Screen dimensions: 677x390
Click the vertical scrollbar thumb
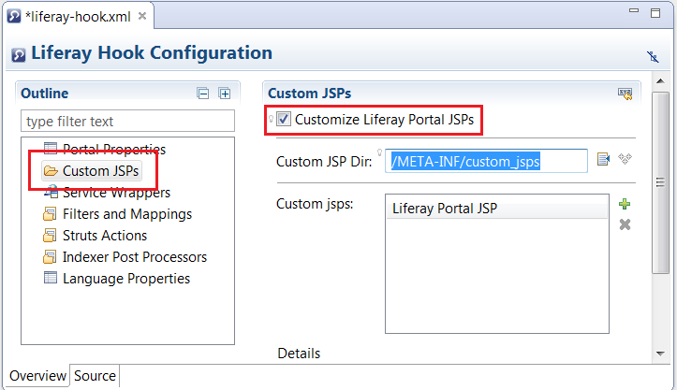660,182
